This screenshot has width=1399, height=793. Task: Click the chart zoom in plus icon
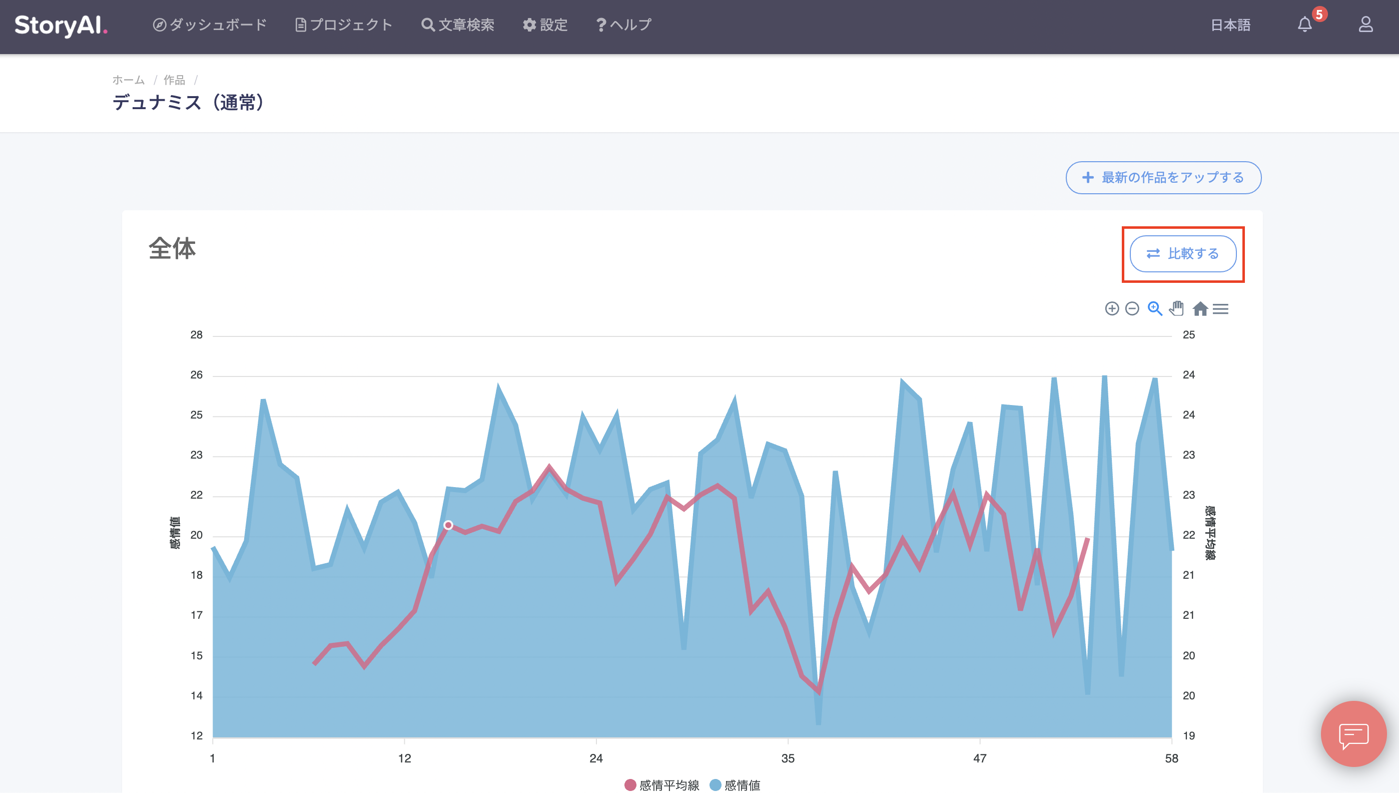(1112, 309)
